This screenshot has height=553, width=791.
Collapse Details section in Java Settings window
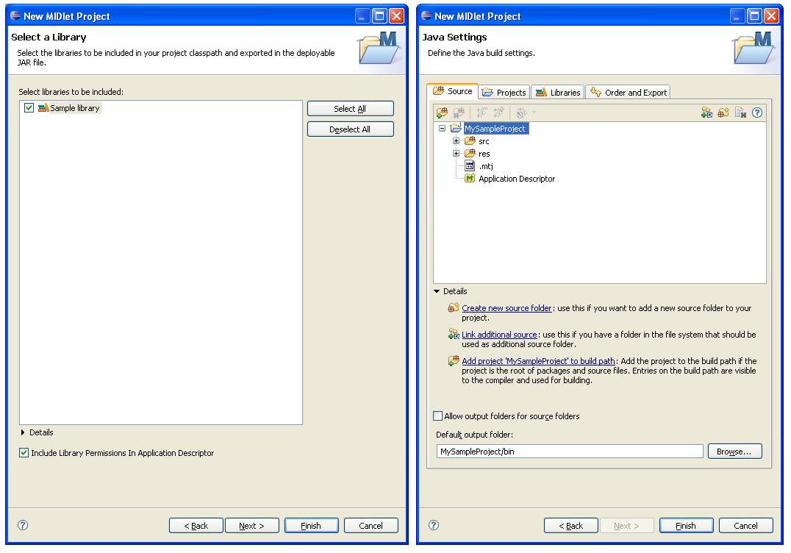(437, 291)
